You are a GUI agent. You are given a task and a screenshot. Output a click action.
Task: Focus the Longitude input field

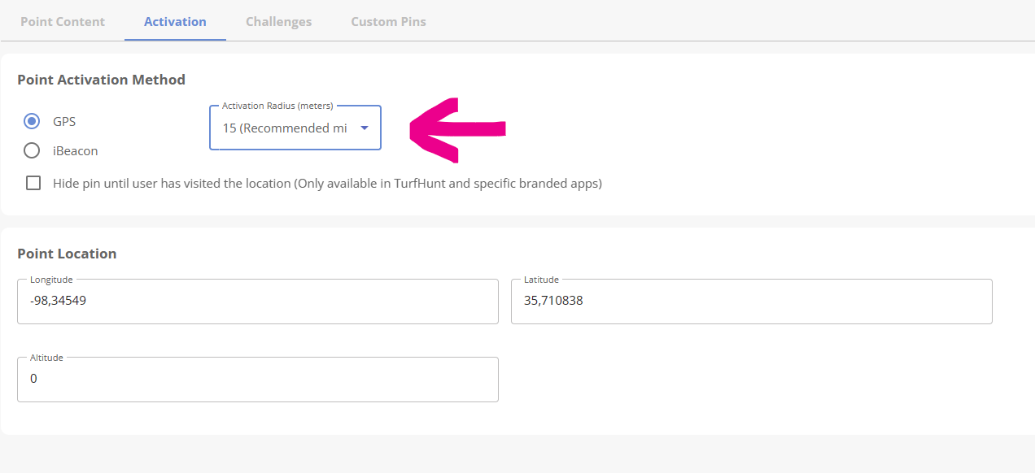(257, 302)
